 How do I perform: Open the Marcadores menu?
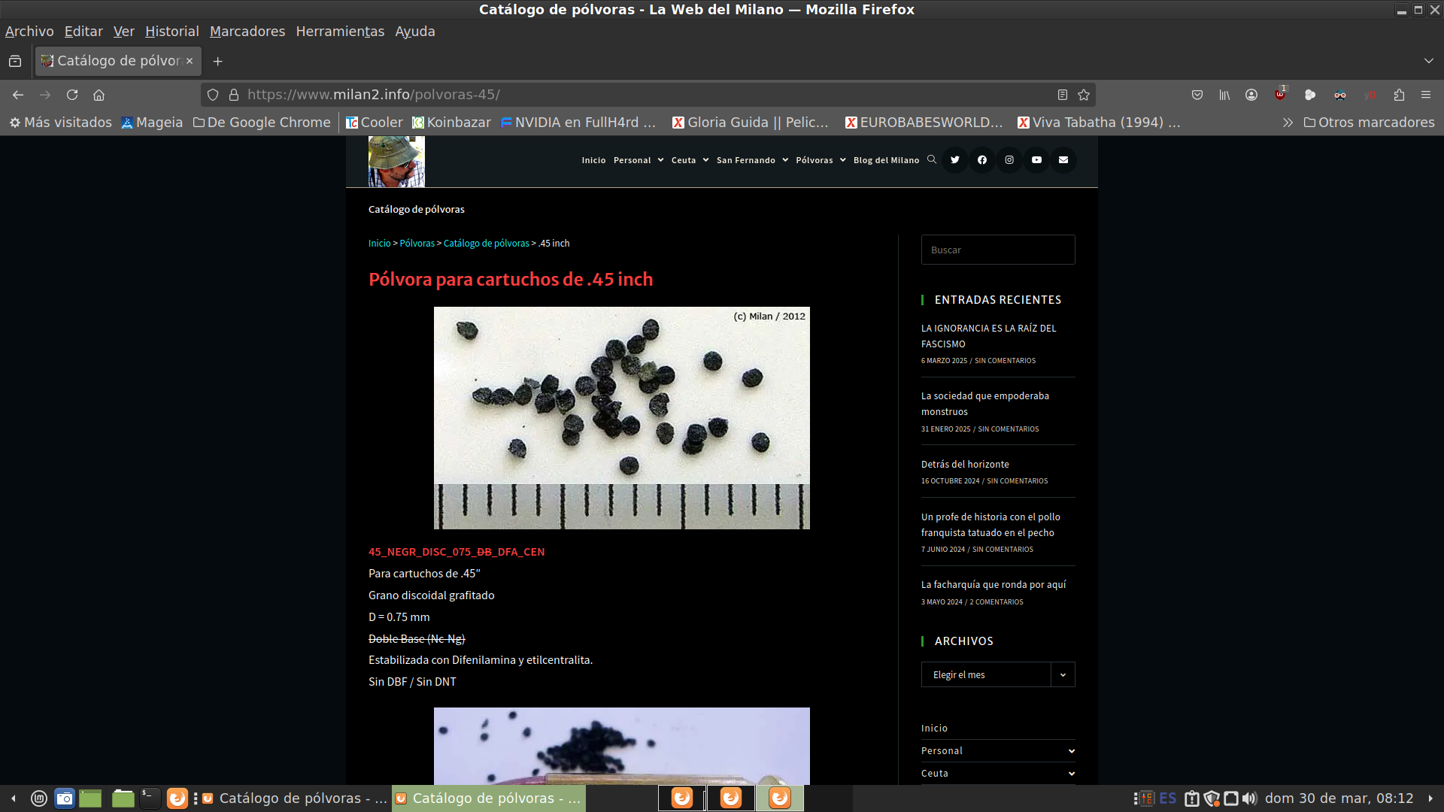(x=247, y=32)
